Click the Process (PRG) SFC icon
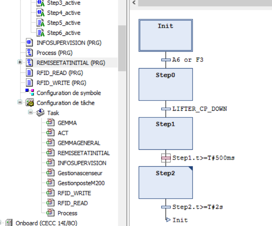 (31, 53)
